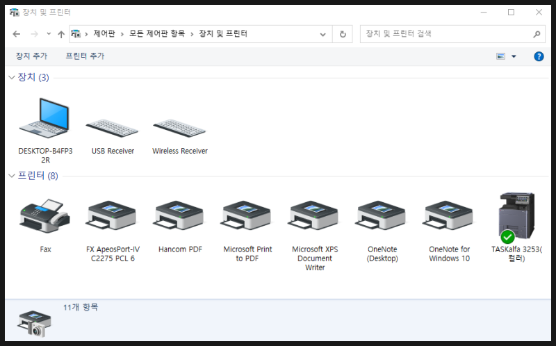This screenshot has width=556, height=346.
Task: Select the DESKTOP-B4FP32R laptop icon
Action: click(44, 119)
